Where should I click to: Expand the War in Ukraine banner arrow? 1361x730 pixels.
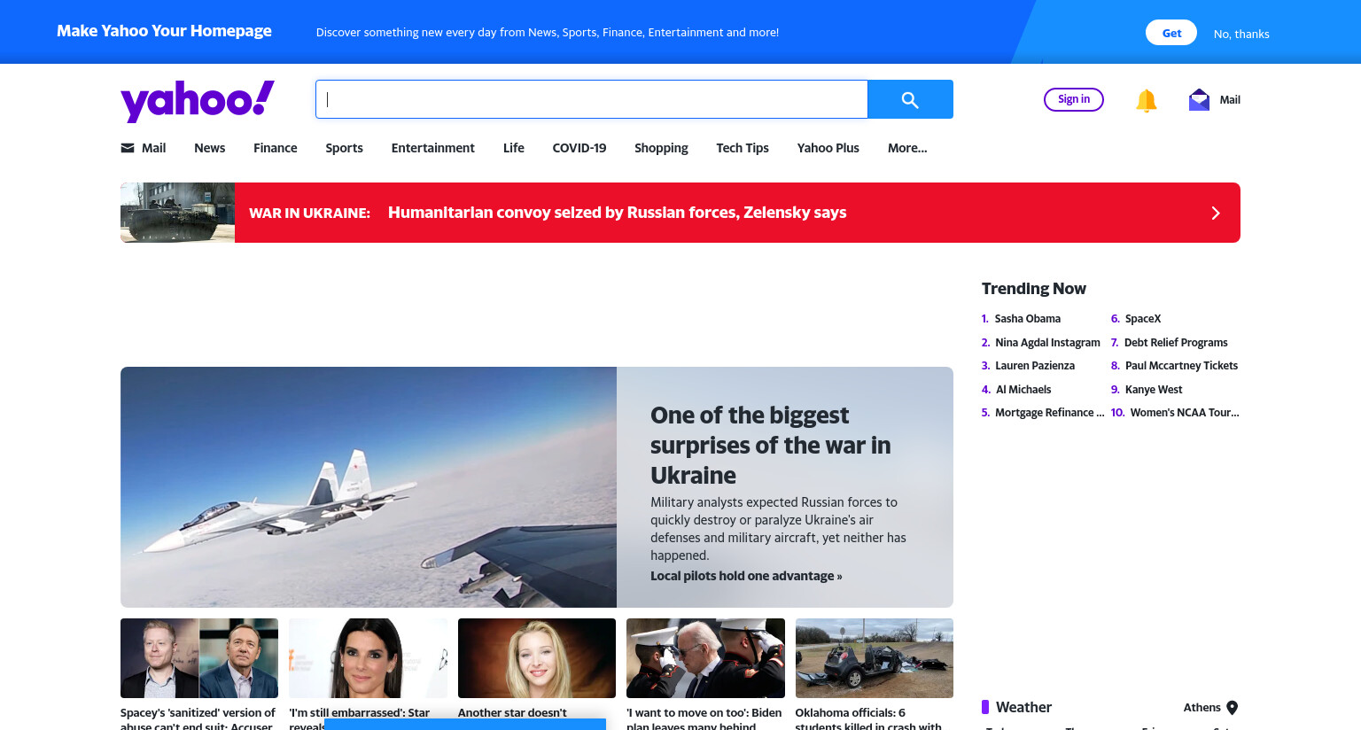1216,213
